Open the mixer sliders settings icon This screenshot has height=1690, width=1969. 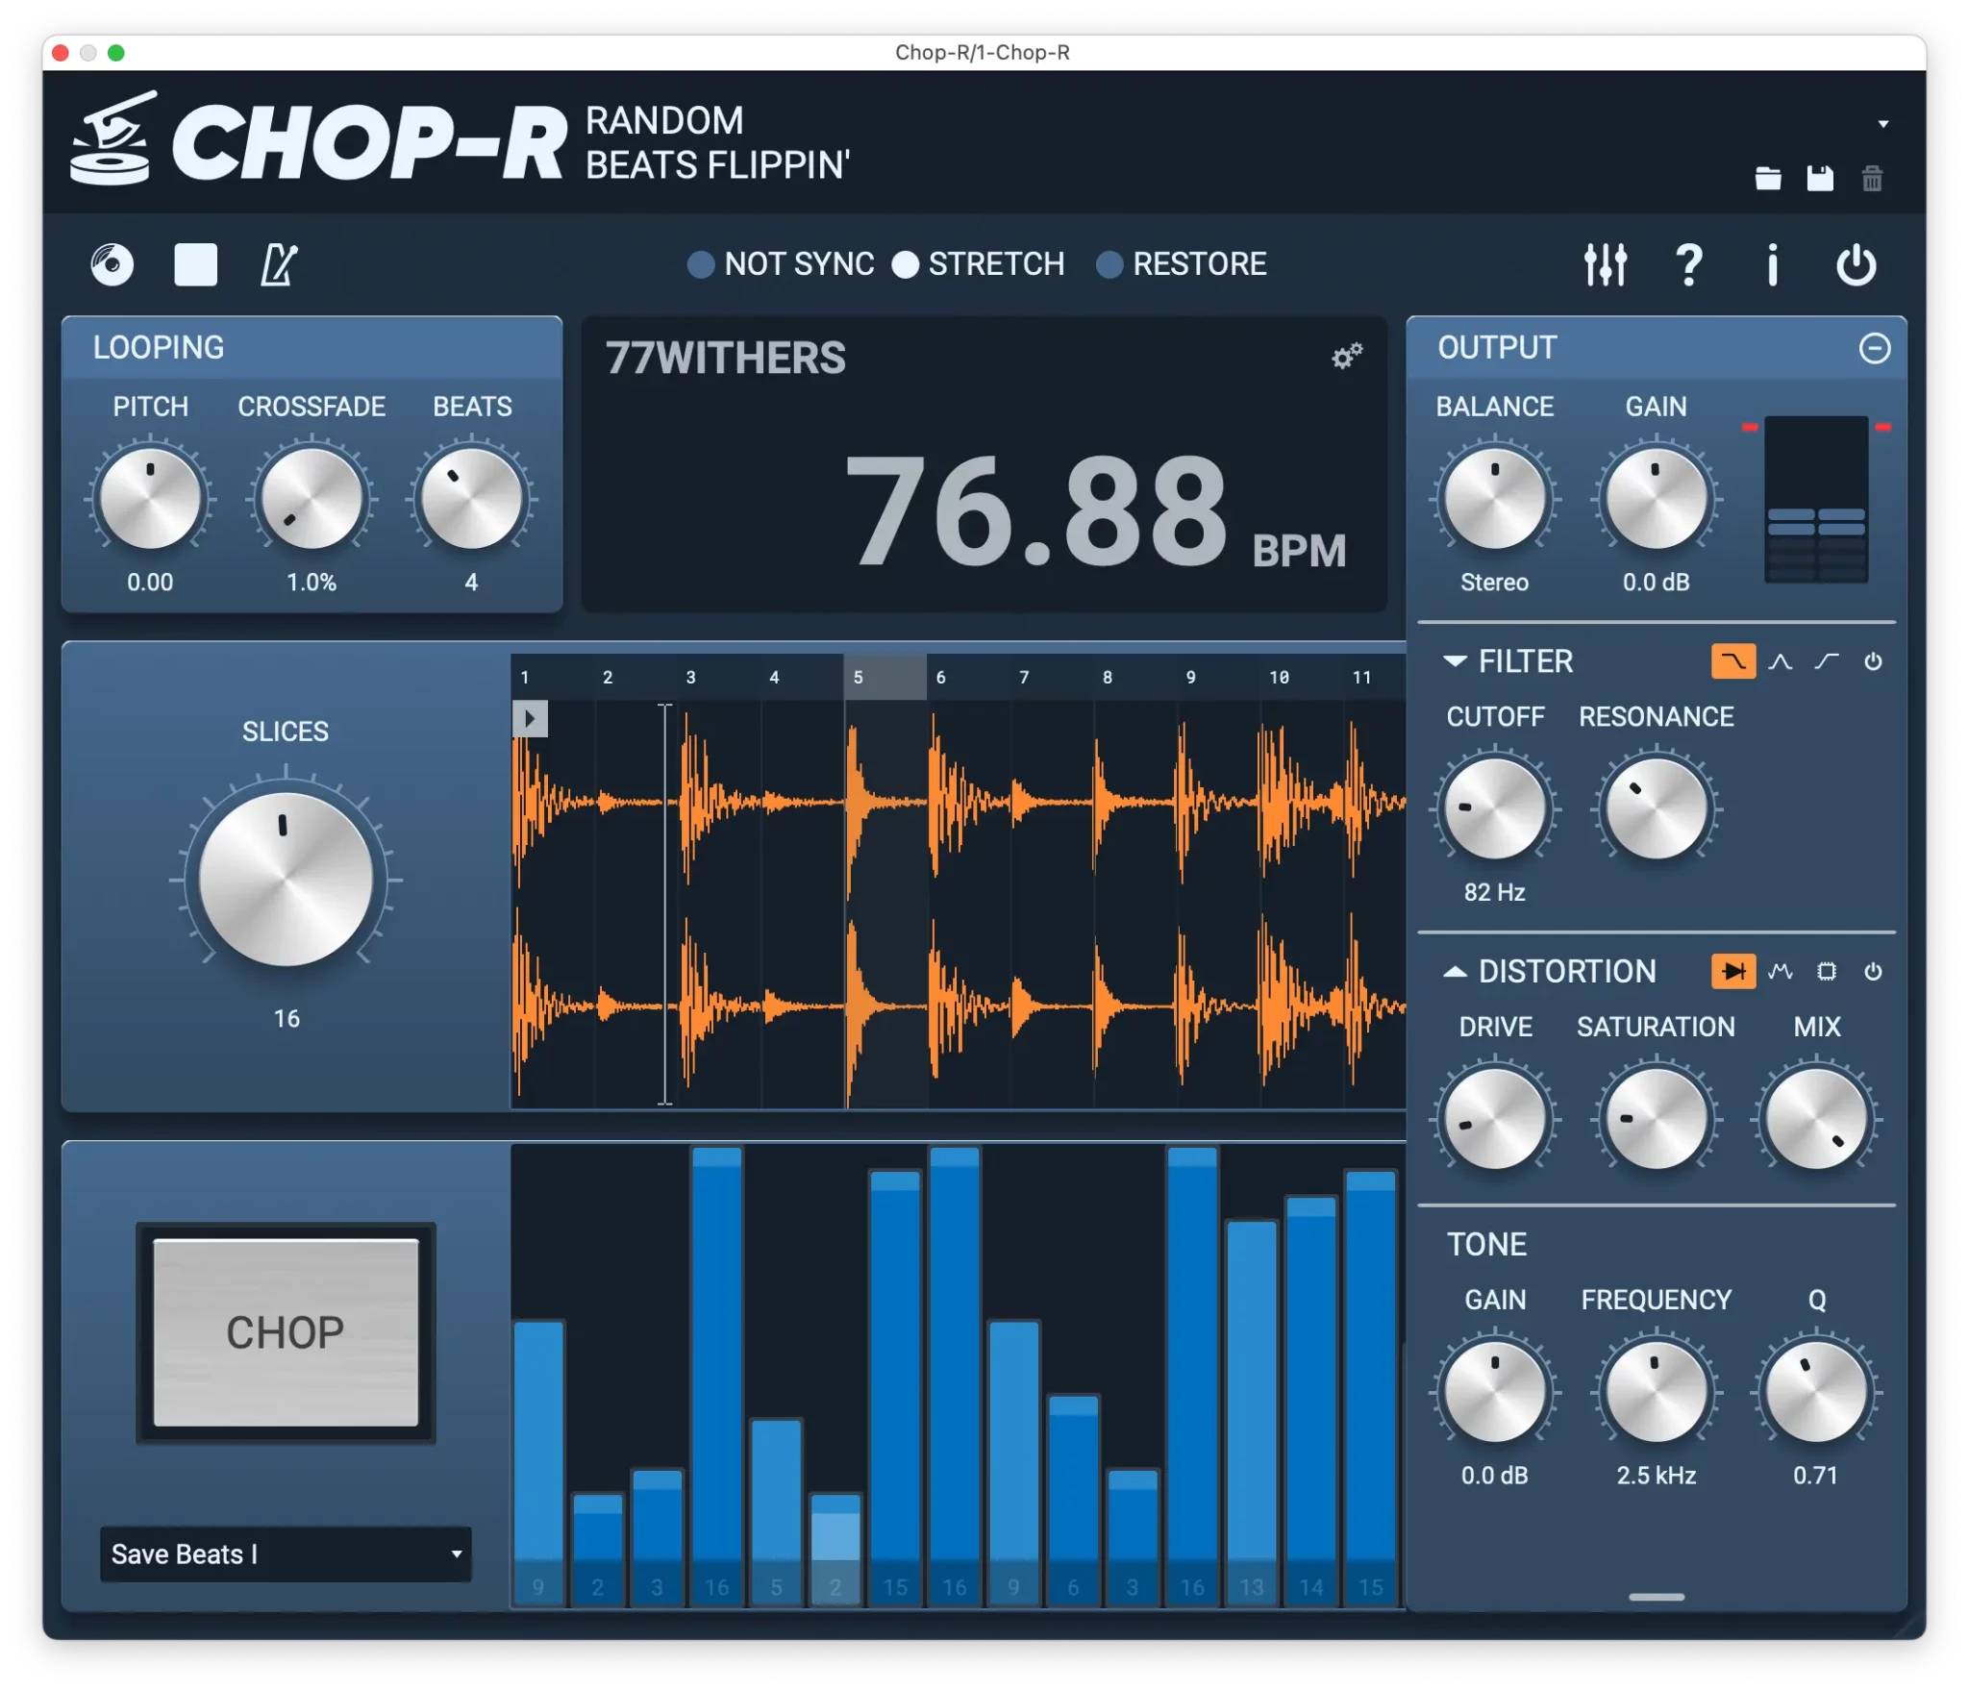[1606, 264]
